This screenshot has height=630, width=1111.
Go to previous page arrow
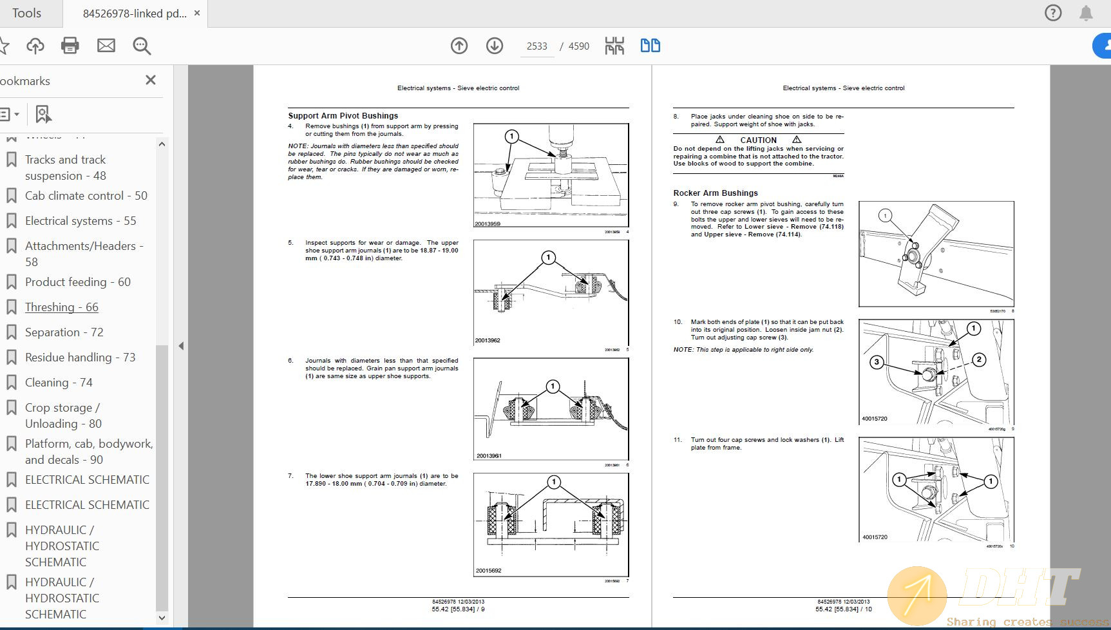click(x=459, y=46)
